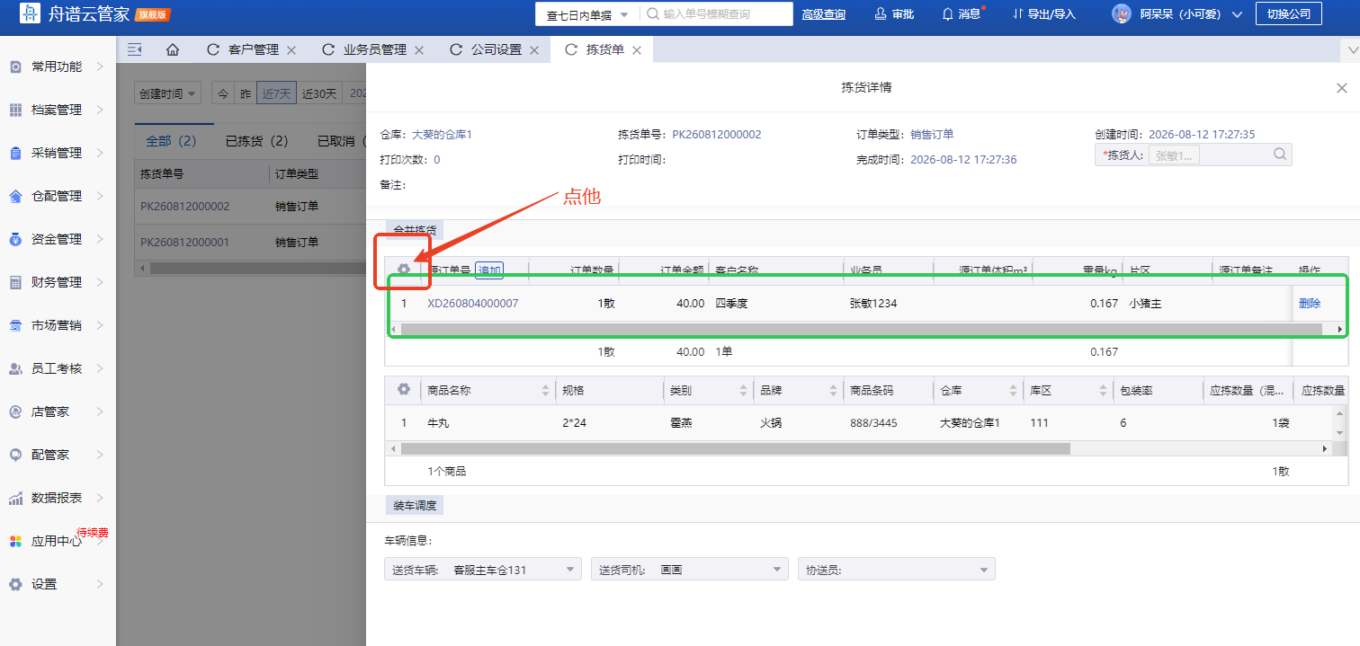
Task: Click the horizontal scrollbar of the source order table
Action: pyautogui.click(x=861, y=330)
